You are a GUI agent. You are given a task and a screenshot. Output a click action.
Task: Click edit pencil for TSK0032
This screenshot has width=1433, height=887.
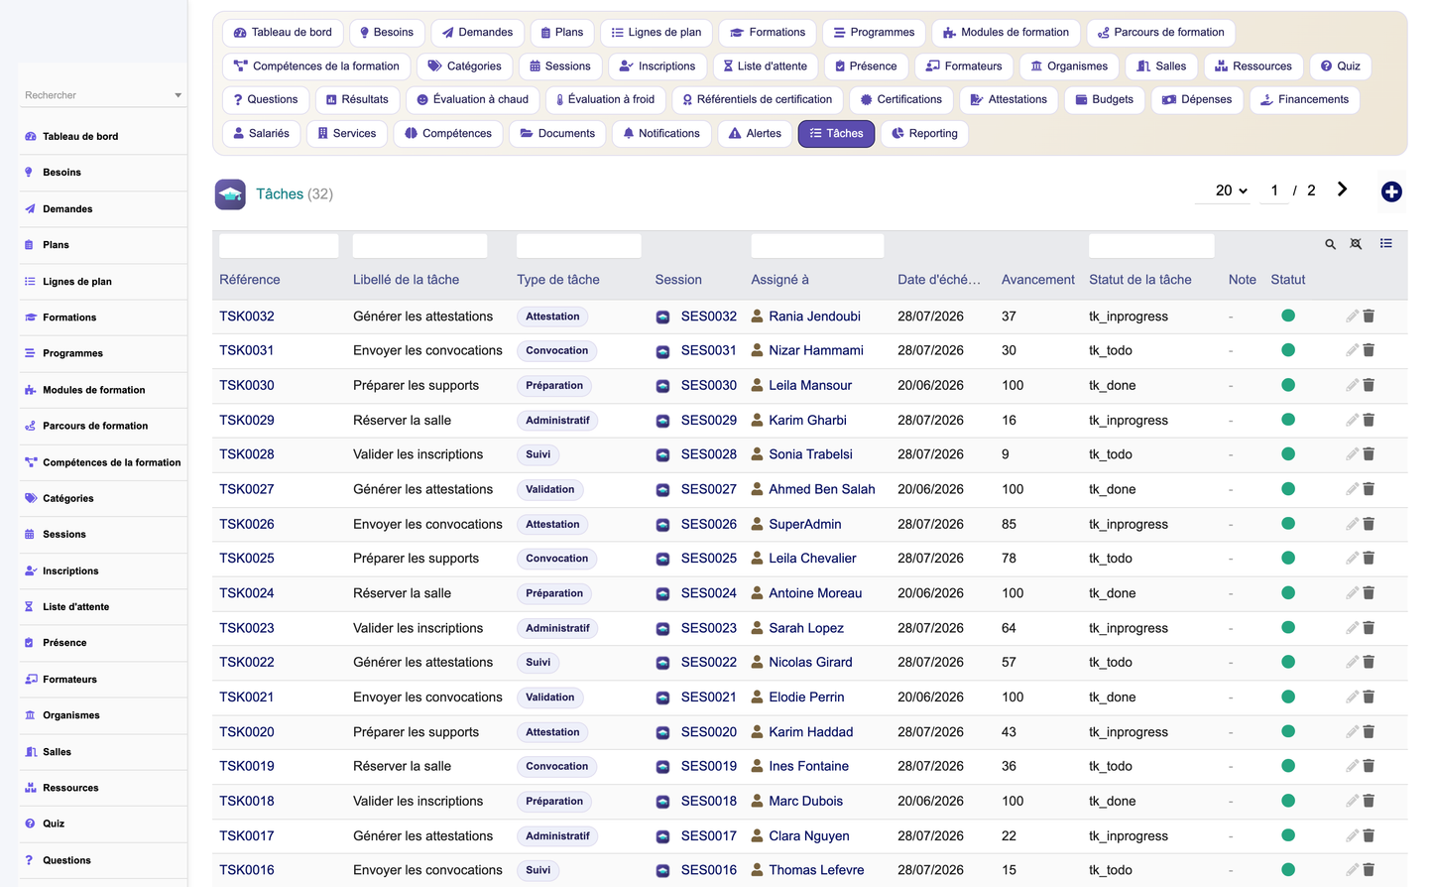[1352, 316]
